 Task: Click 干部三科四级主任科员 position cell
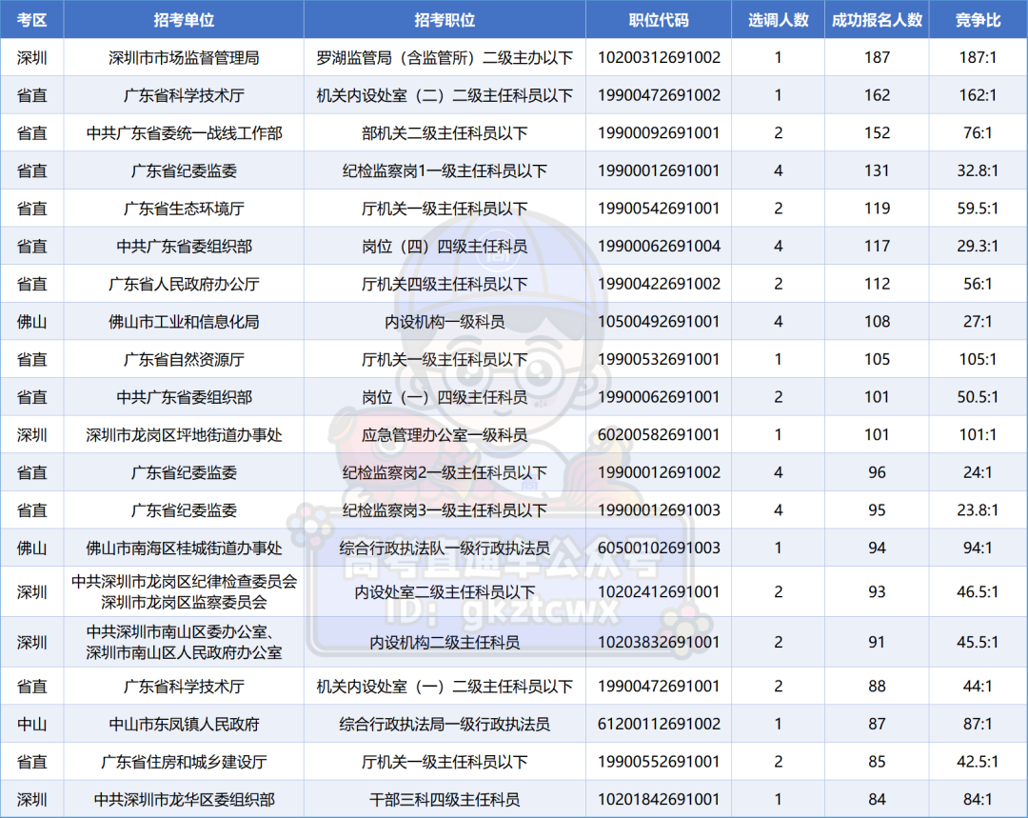pyautogui.click(x=445, y=800)
